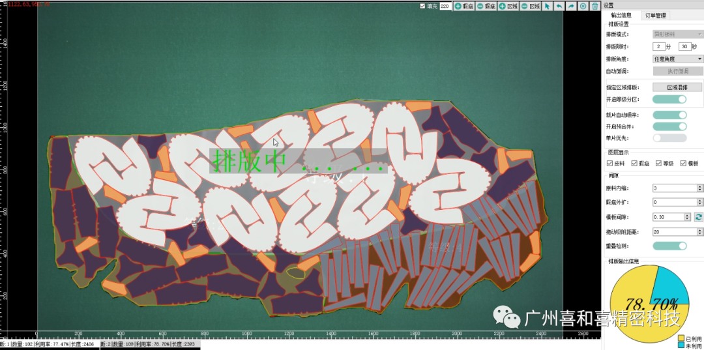The image size is (704, 350).
Task: Click the 瑕疵外扩 stepper arrows
Action: (700, 202)
